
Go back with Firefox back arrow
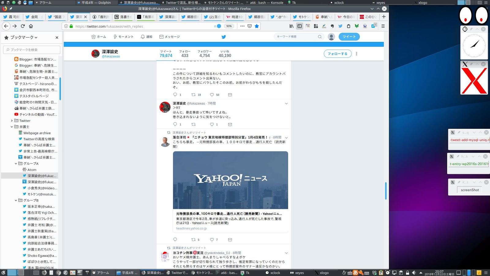pos(6,26)
